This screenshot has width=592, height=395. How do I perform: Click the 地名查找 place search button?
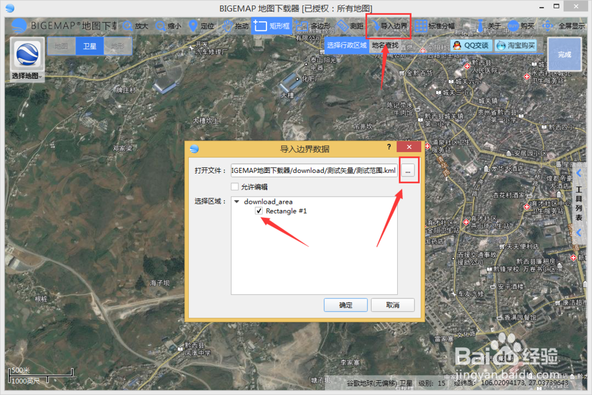385,46
